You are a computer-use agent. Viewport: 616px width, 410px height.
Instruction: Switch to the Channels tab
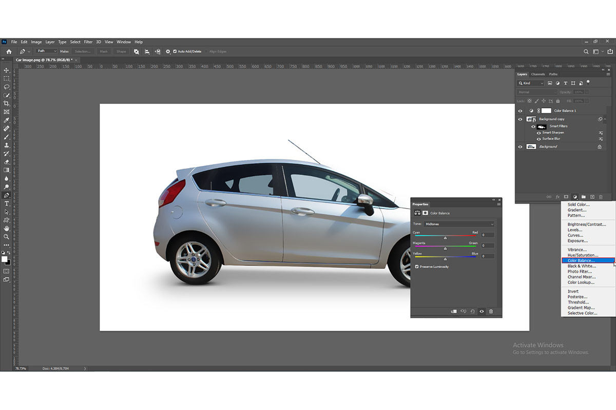pos(538,74)
